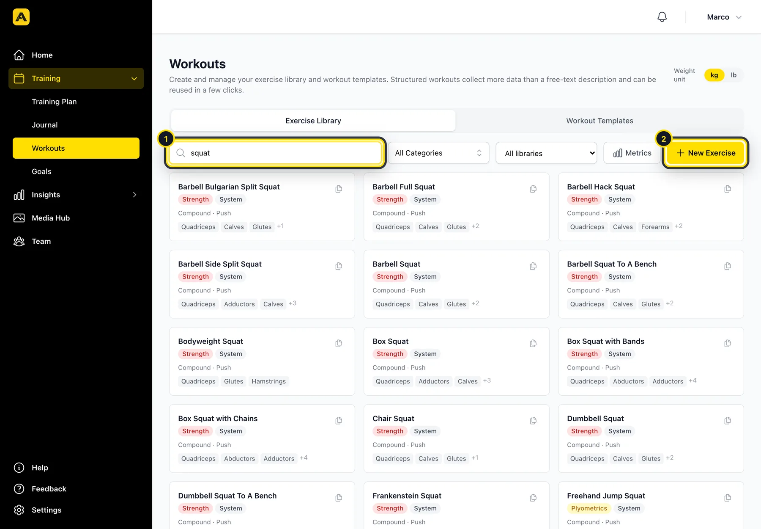Open Feedback in the sidebar
This screenshot has width=761, height=529.
pos(76,489)
